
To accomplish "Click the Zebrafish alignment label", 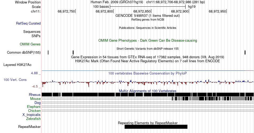I will [33, 119].
